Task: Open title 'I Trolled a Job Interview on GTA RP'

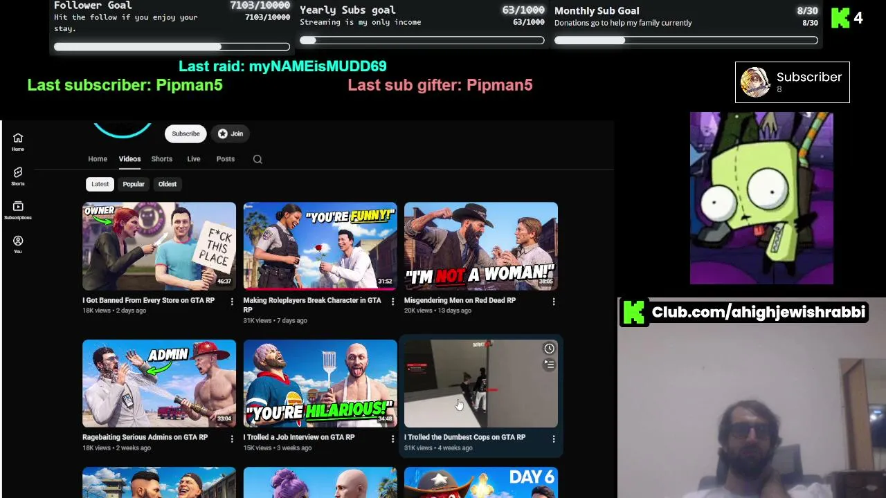Action: click(x=298, y=437)
